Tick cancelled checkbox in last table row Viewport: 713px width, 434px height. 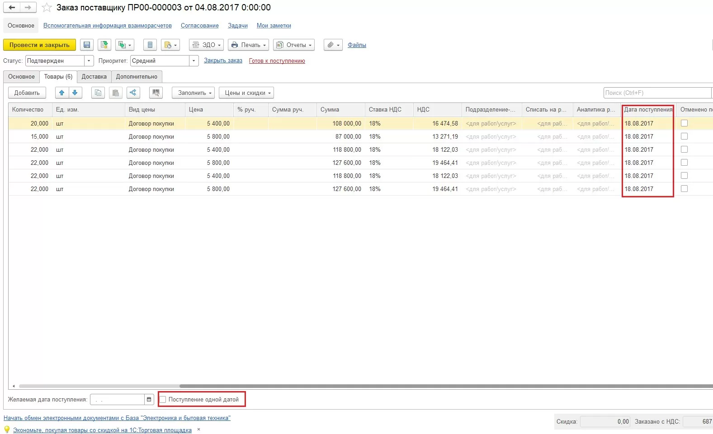[684, 189]
